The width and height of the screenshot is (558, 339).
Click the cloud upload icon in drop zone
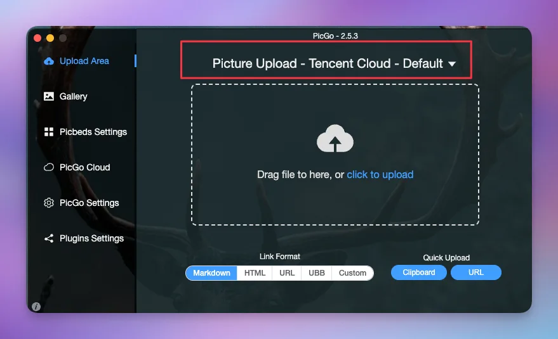pos(335,139)
